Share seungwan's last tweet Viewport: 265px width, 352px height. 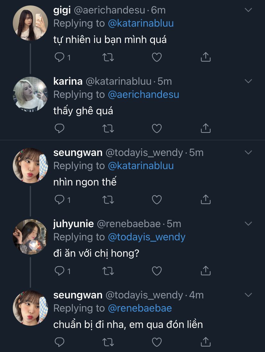pos(205,342)
